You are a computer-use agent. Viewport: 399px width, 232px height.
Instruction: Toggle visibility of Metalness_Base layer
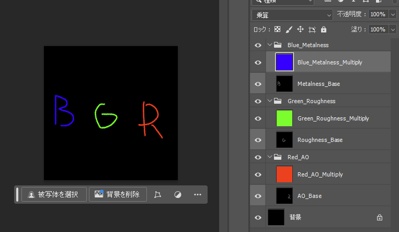click(x=258, y=84)
